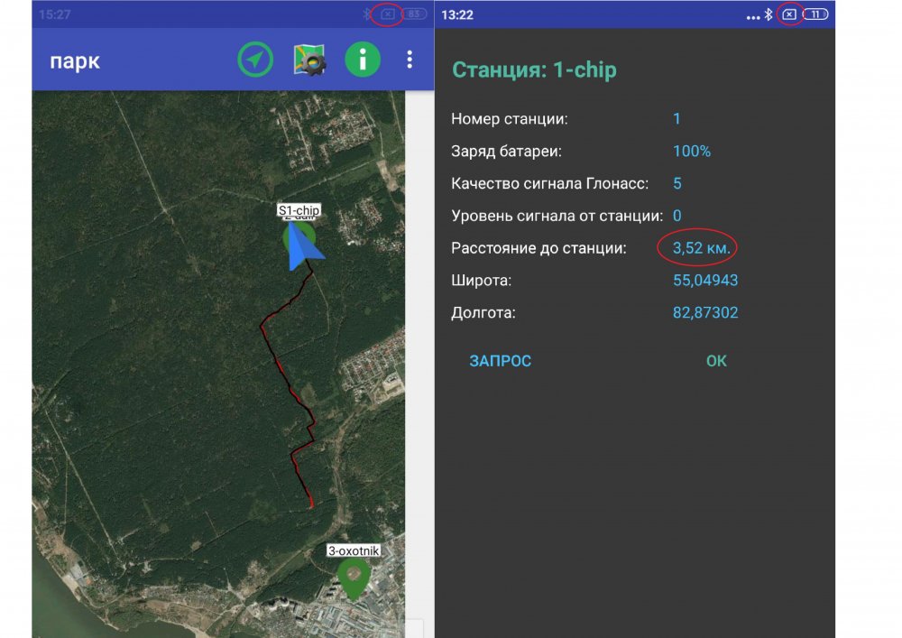902x638 pixels.
Task: Open the three-dot overflow menu
Action: click(x=410, y=60)
